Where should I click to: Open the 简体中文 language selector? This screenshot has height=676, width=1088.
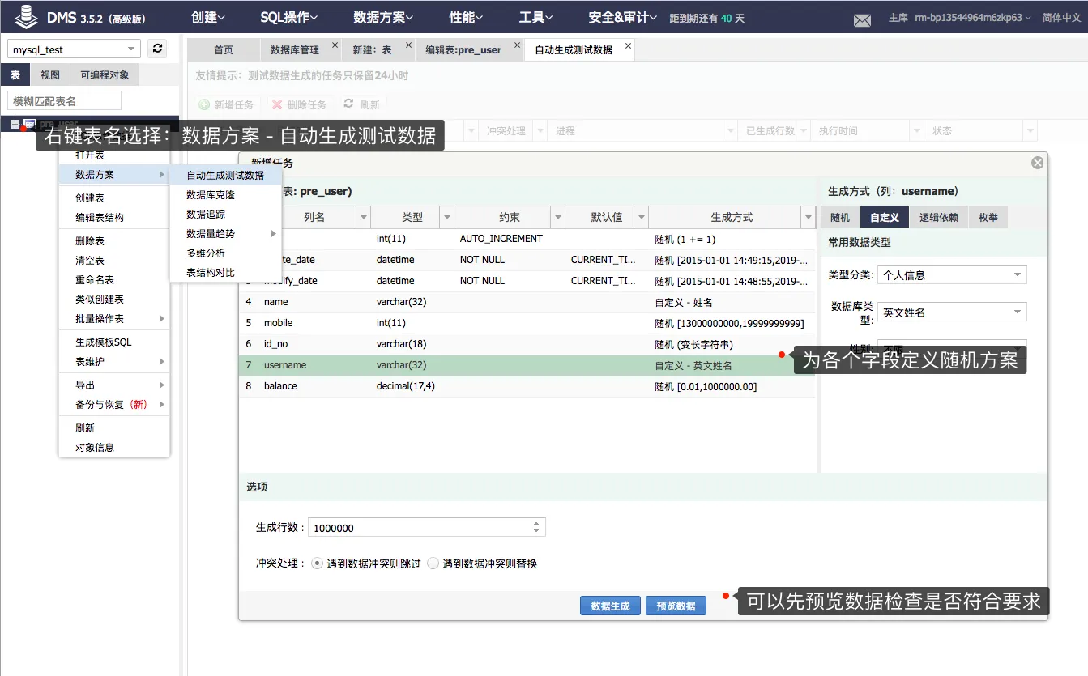pos(1061,18)
